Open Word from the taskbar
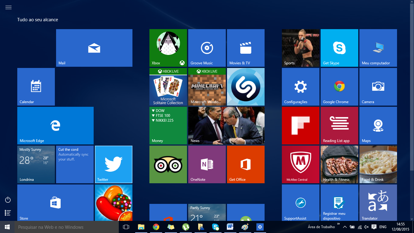This screenshot has height=233, width=414. coord(230,227)
